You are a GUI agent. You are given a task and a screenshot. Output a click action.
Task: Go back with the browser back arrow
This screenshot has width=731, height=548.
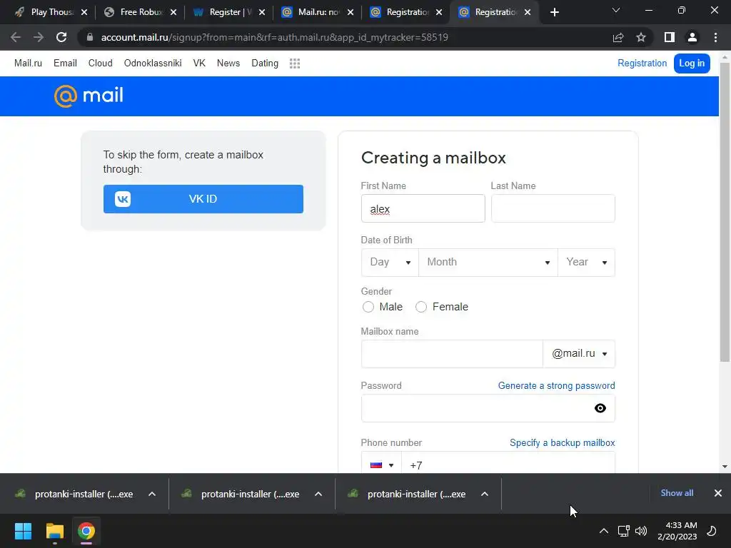16,37
